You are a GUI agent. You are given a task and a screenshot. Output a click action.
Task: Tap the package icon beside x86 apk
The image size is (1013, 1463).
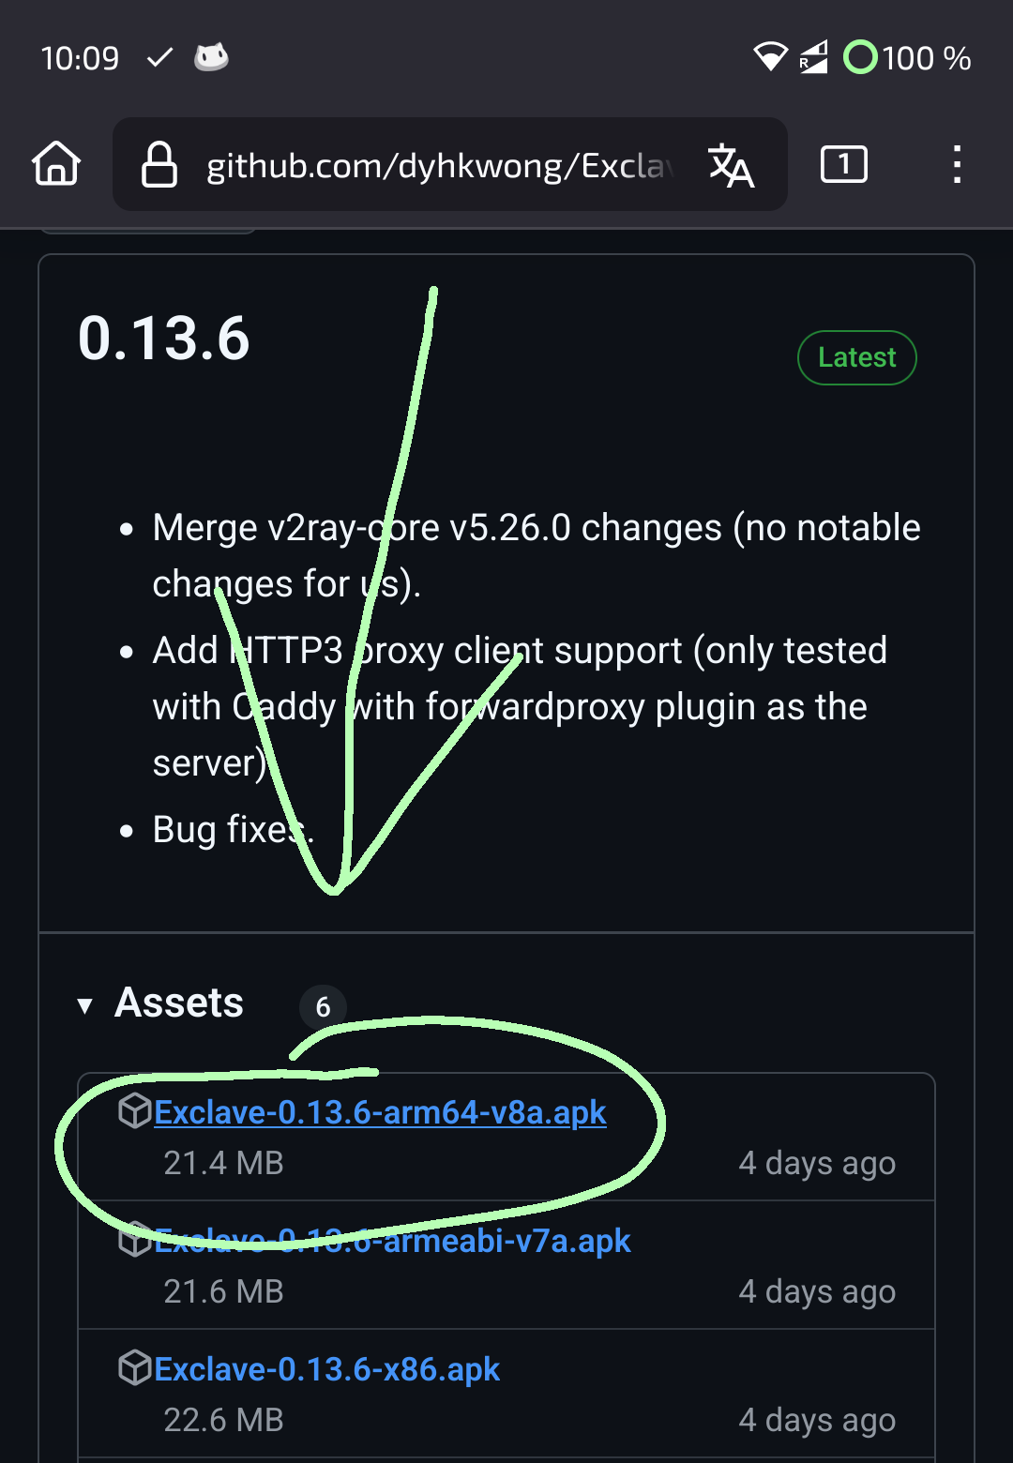pyautogui.click(x=135, y=1368)
